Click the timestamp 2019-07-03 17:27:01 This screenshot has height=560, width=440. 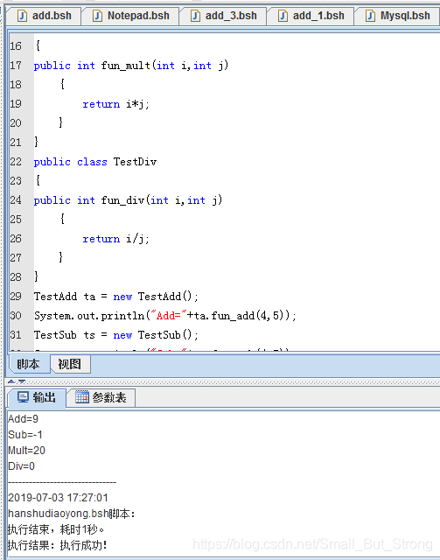58,498
